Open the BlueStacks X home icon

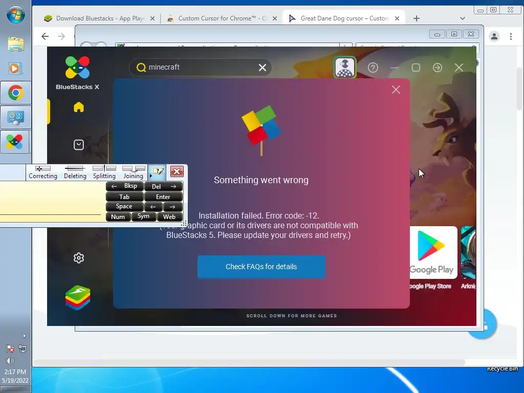point(79,107)
